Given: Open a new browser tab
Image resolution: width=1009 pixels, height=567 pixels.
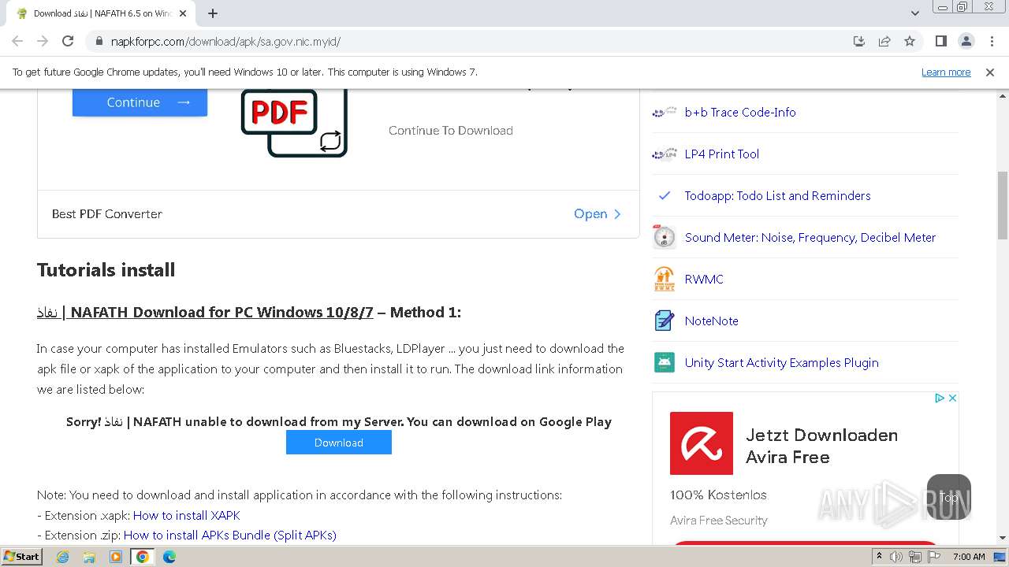Looking at the screenshot, I should 213,13.
